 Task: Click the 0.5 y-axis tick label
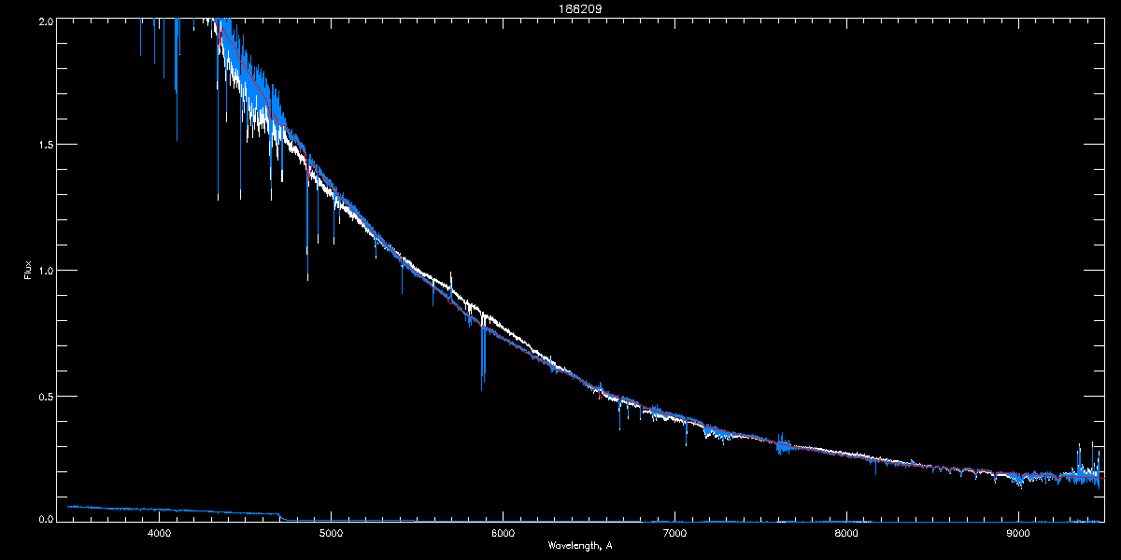pos(45,396)
